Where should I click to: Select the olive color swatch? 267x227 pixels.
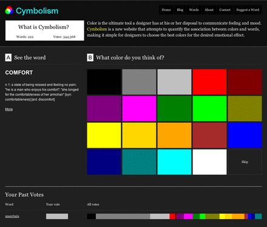[245, 108]
